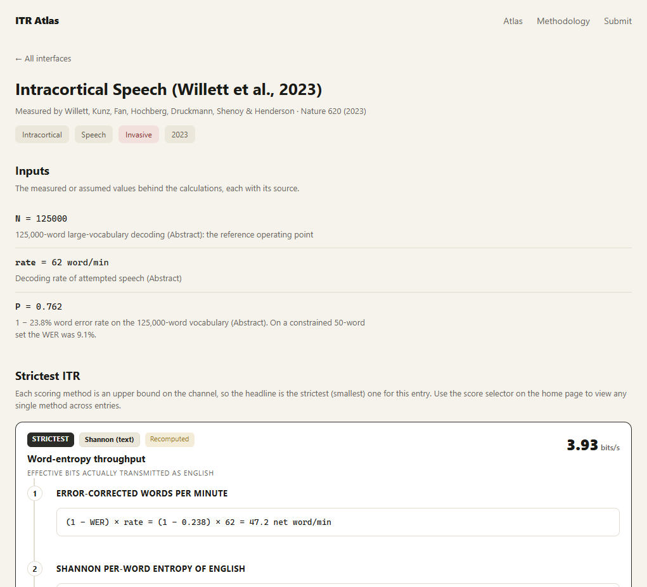This screenshot has height=587, width=647.
Task: Open the ITR Atlas home logo
Action: [x=37, y=21]
